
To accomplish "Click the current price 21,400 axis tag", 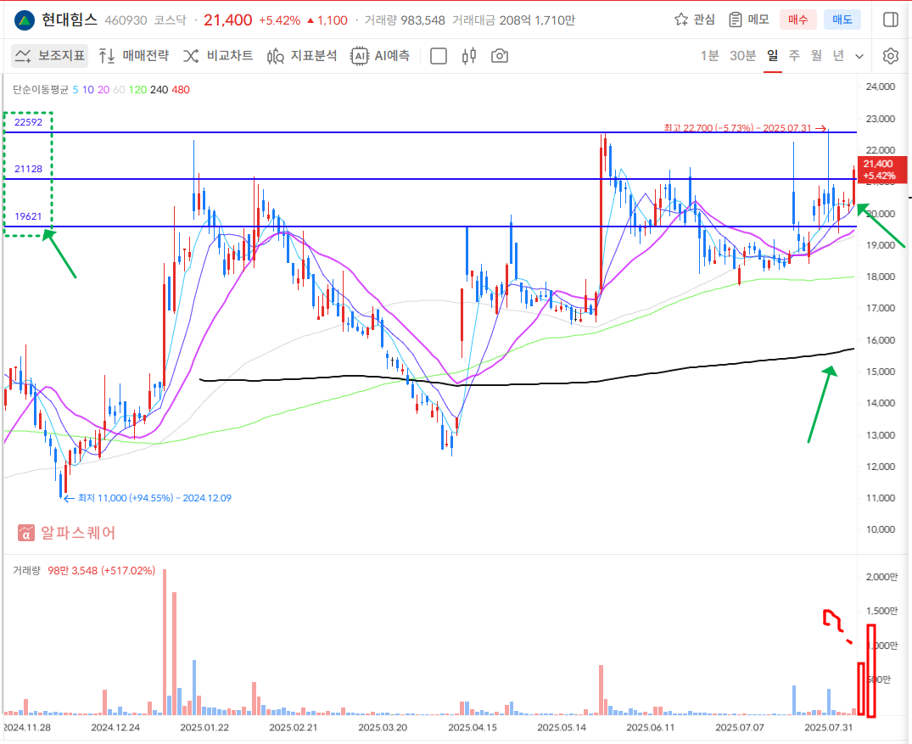I will [x=882, y=170].
